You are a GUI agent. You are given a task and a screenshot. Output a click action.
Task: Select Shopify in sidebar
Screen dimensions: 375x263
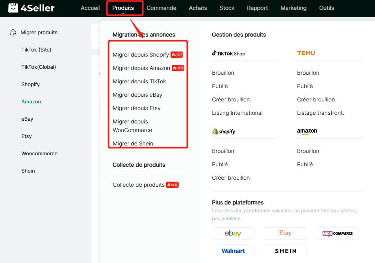click(x=30, y=84)
